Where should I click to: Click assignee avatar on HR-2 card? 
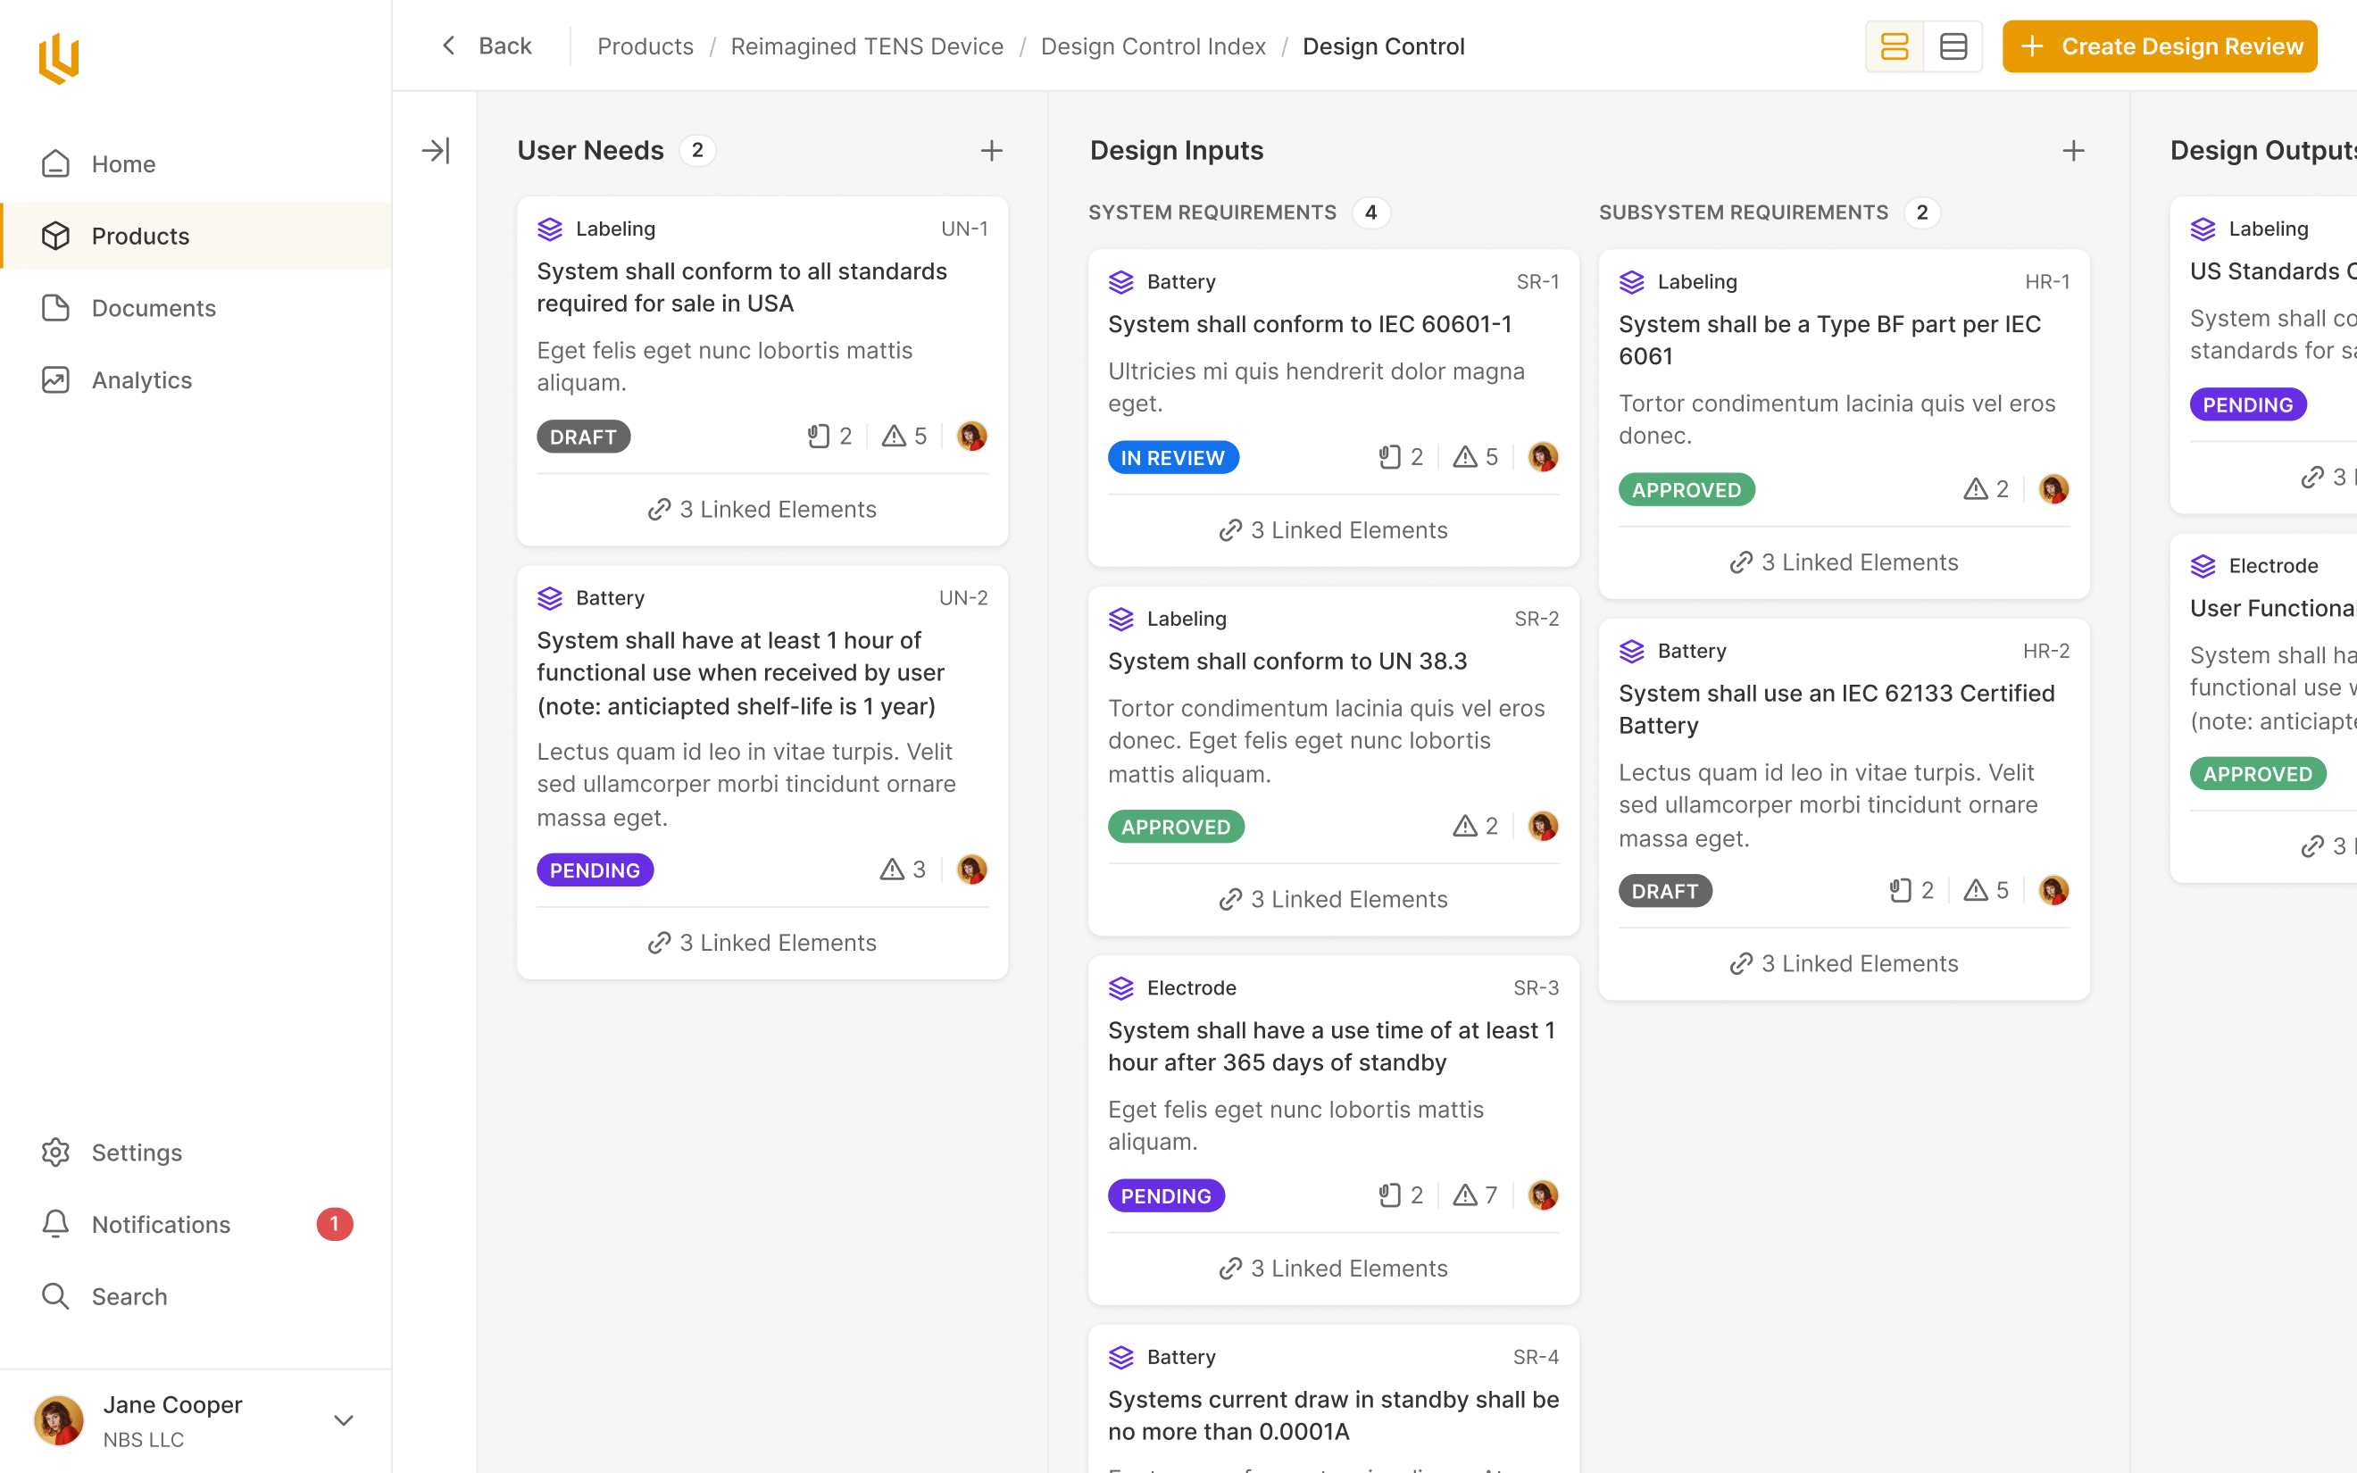(x=2053, y=889)
